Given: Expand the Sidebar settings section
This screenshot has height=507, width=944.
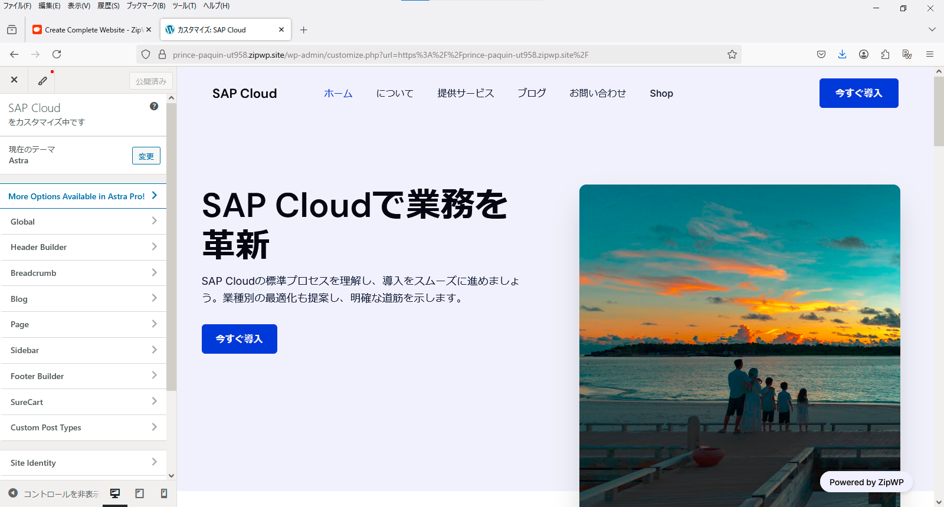Looking at the screenshot, I should [x=83, y=350].
